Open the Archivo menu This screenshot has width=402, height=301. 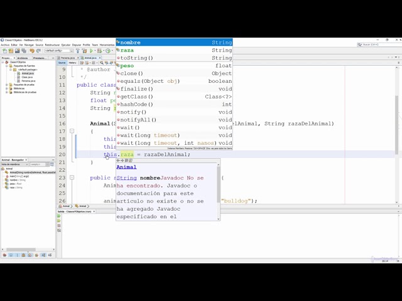[5, 45]
